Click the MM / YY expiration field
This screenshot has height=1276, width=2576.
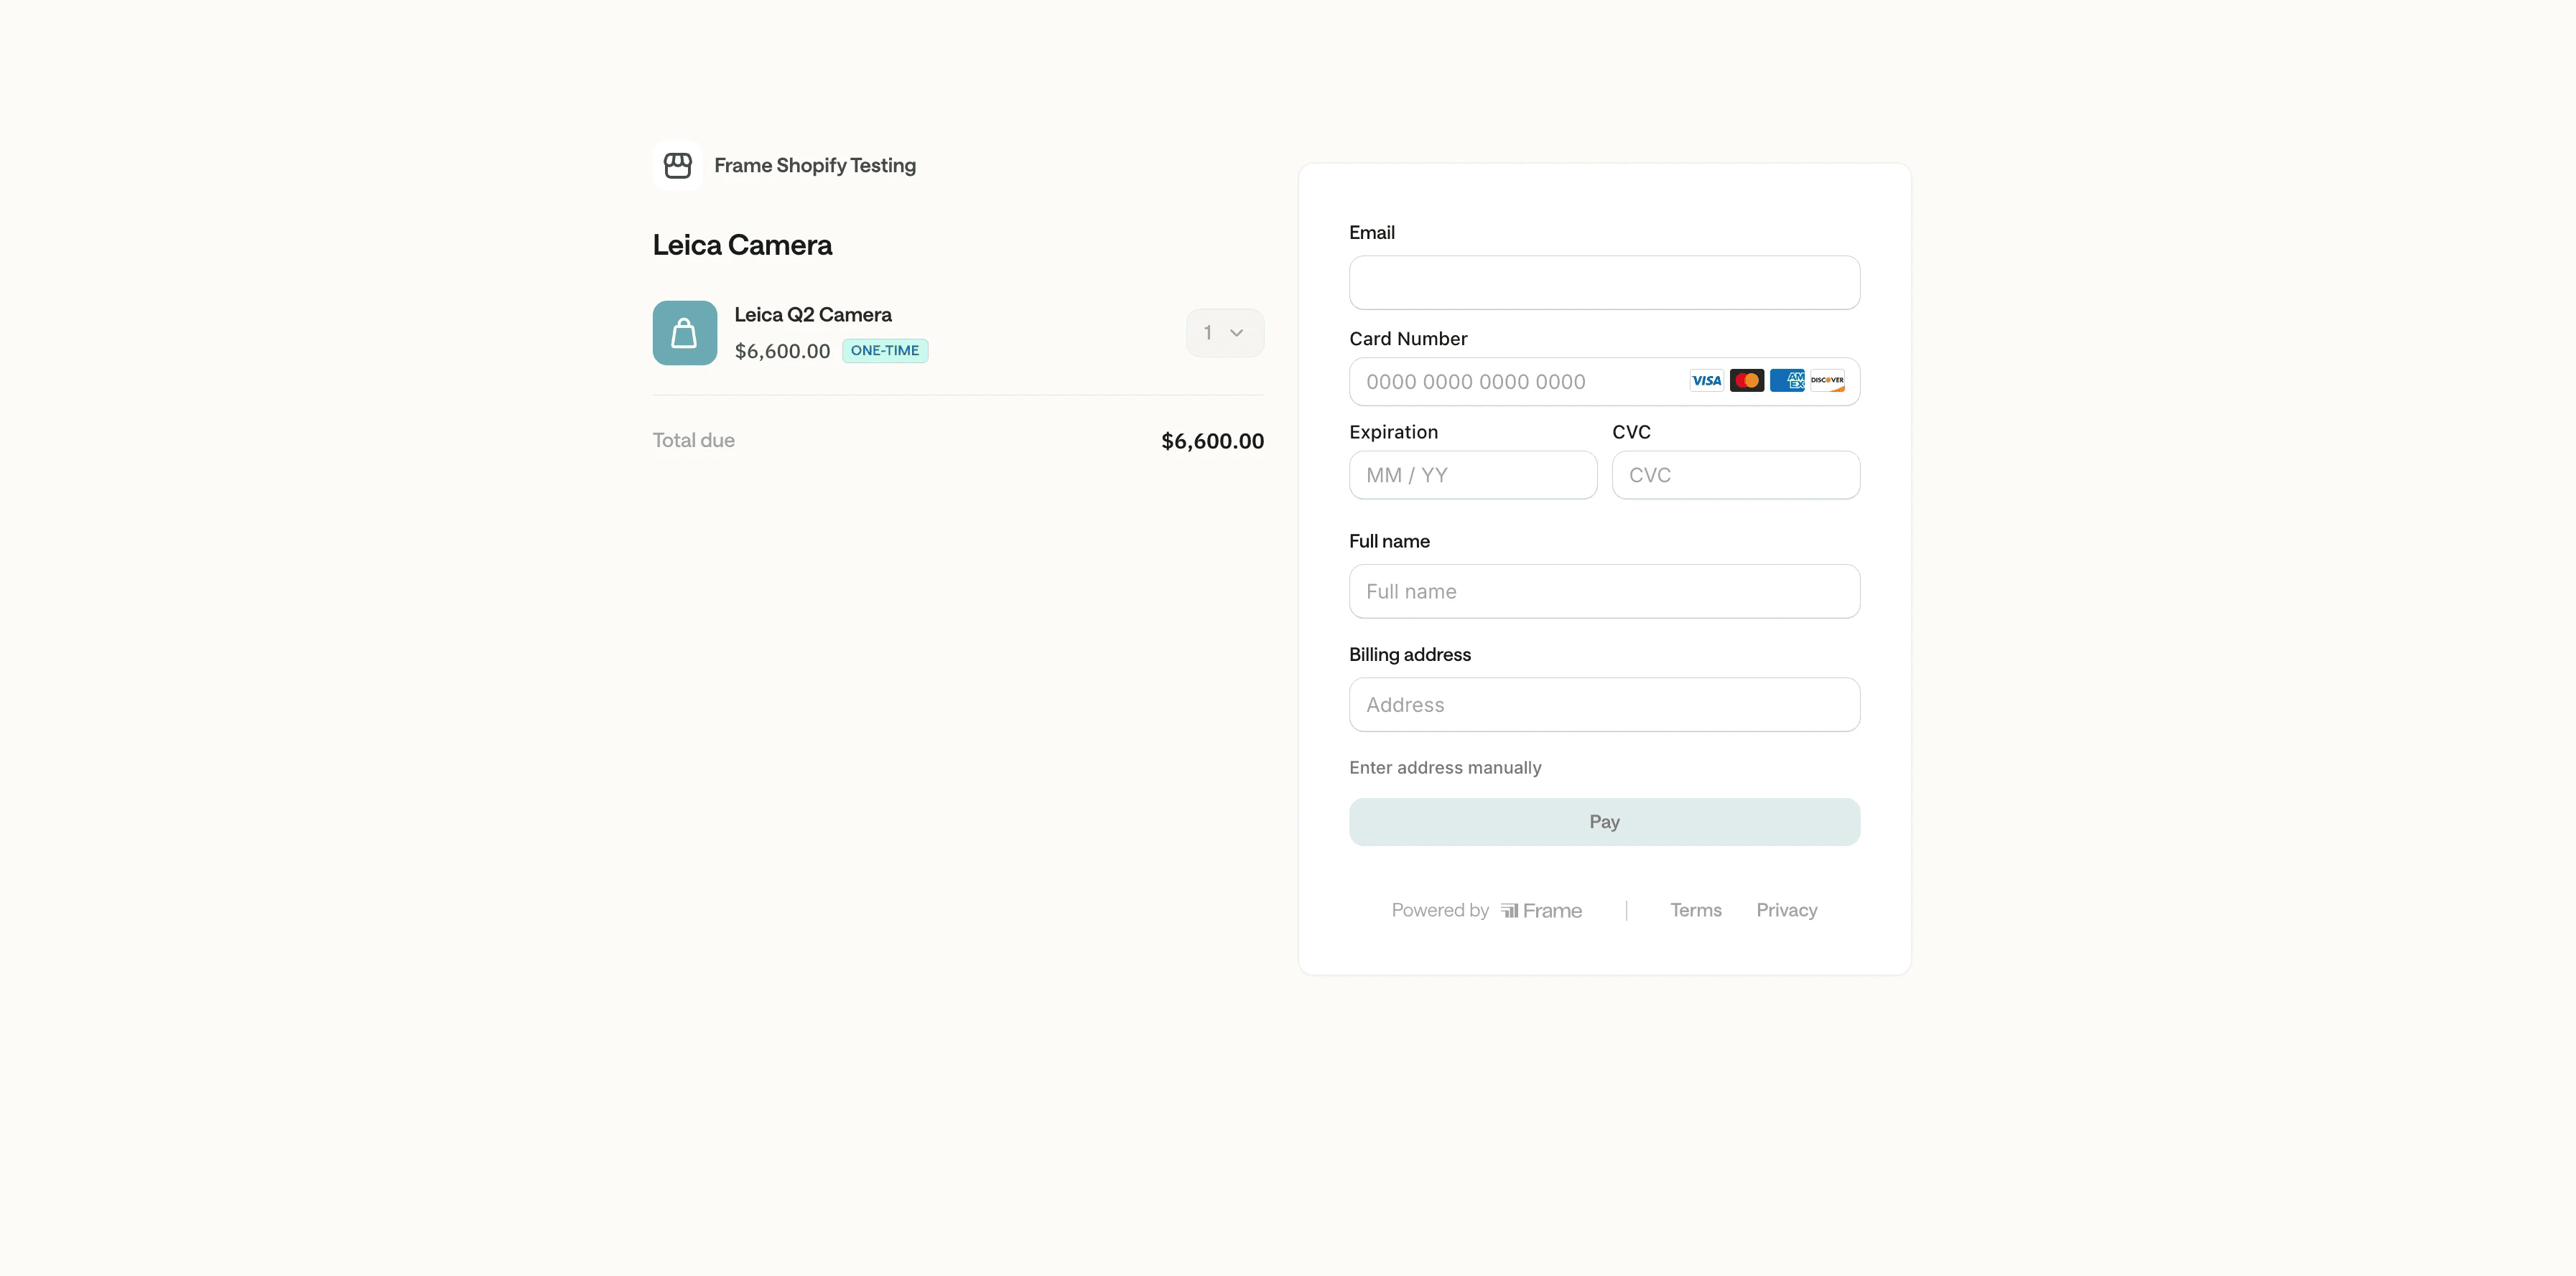coord(1472,476)
